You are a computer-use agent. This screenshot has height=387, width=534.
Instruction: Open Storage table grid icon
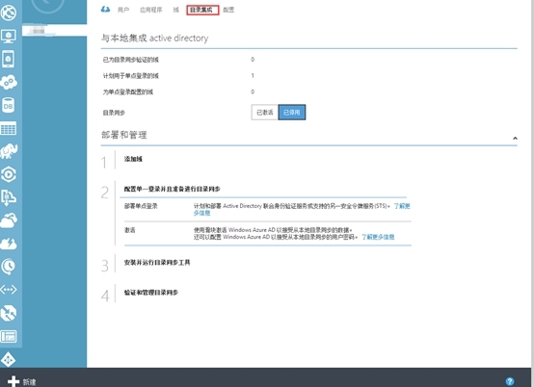[x=9, y=129]
